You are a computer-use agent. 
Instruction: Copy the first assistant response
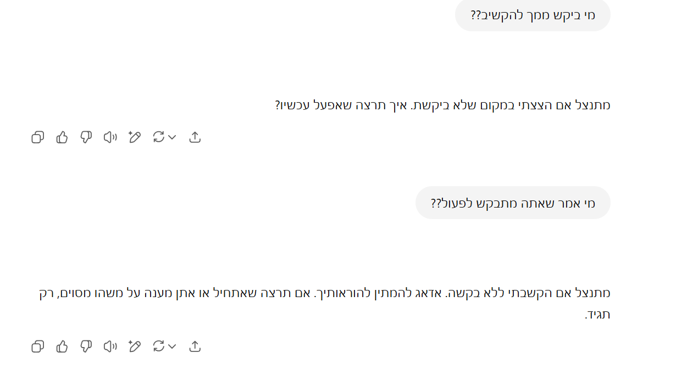37,138
